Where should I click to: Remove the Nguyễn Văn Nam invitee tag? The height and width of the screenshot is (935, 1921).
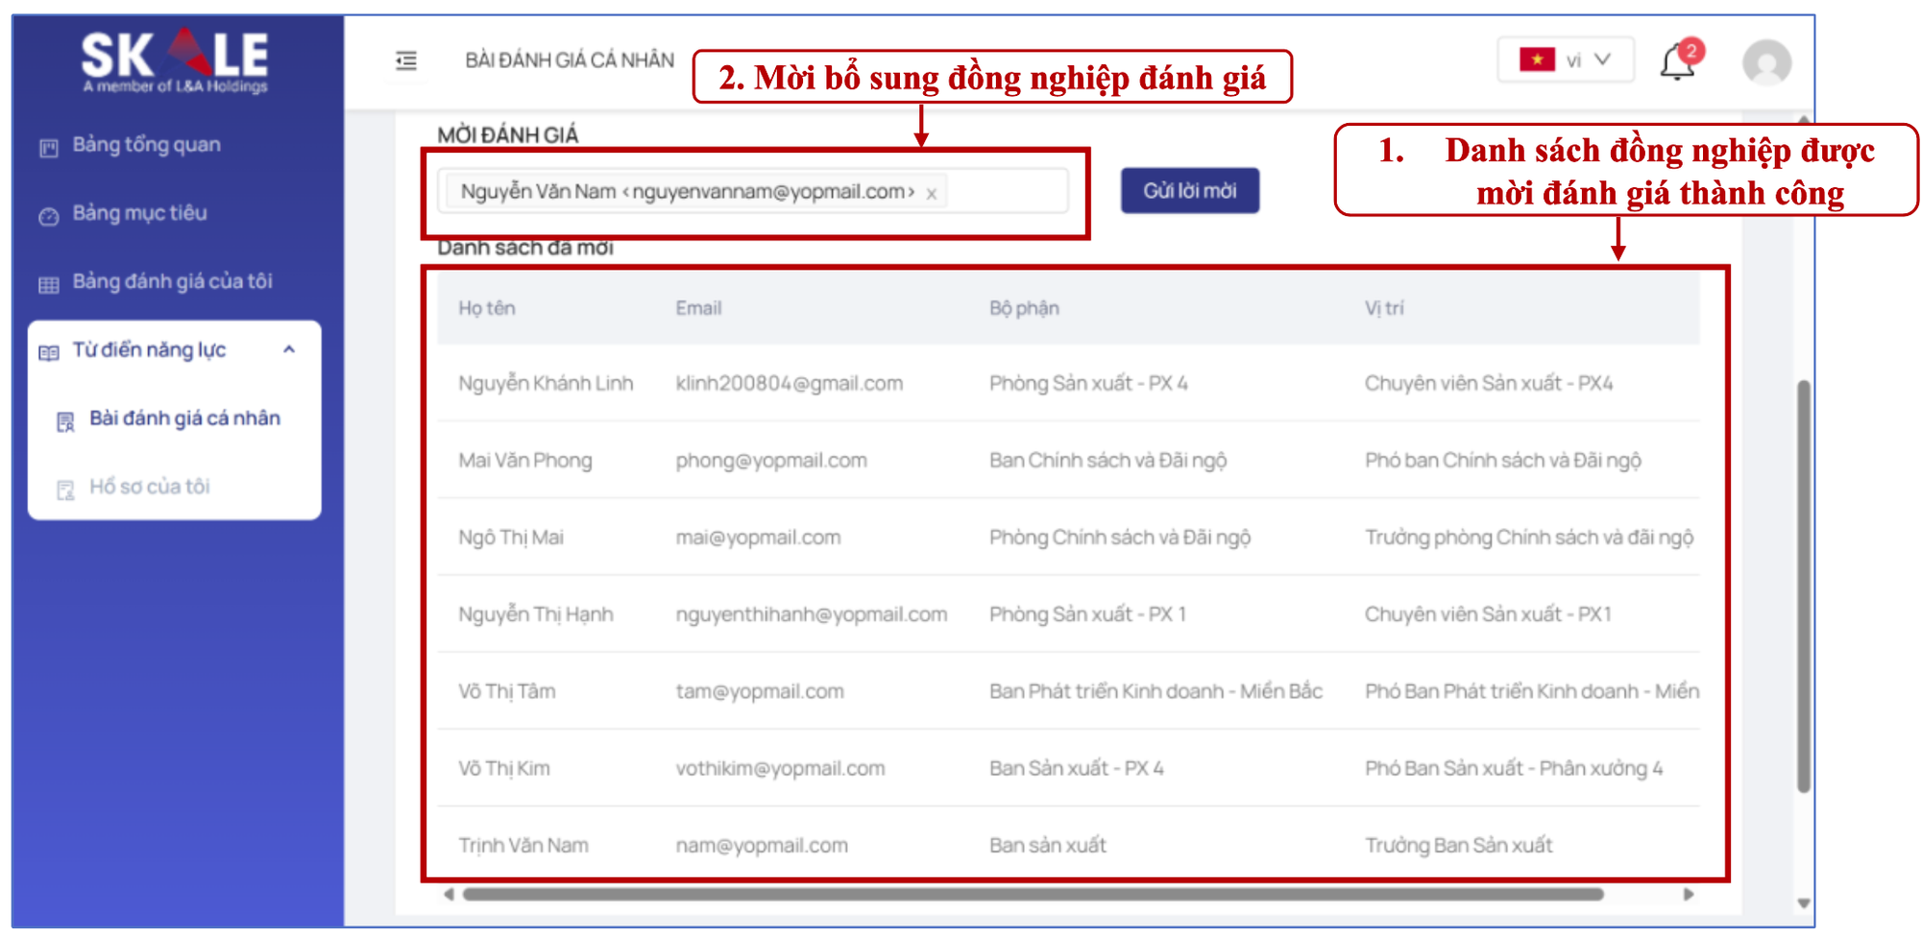932,194
